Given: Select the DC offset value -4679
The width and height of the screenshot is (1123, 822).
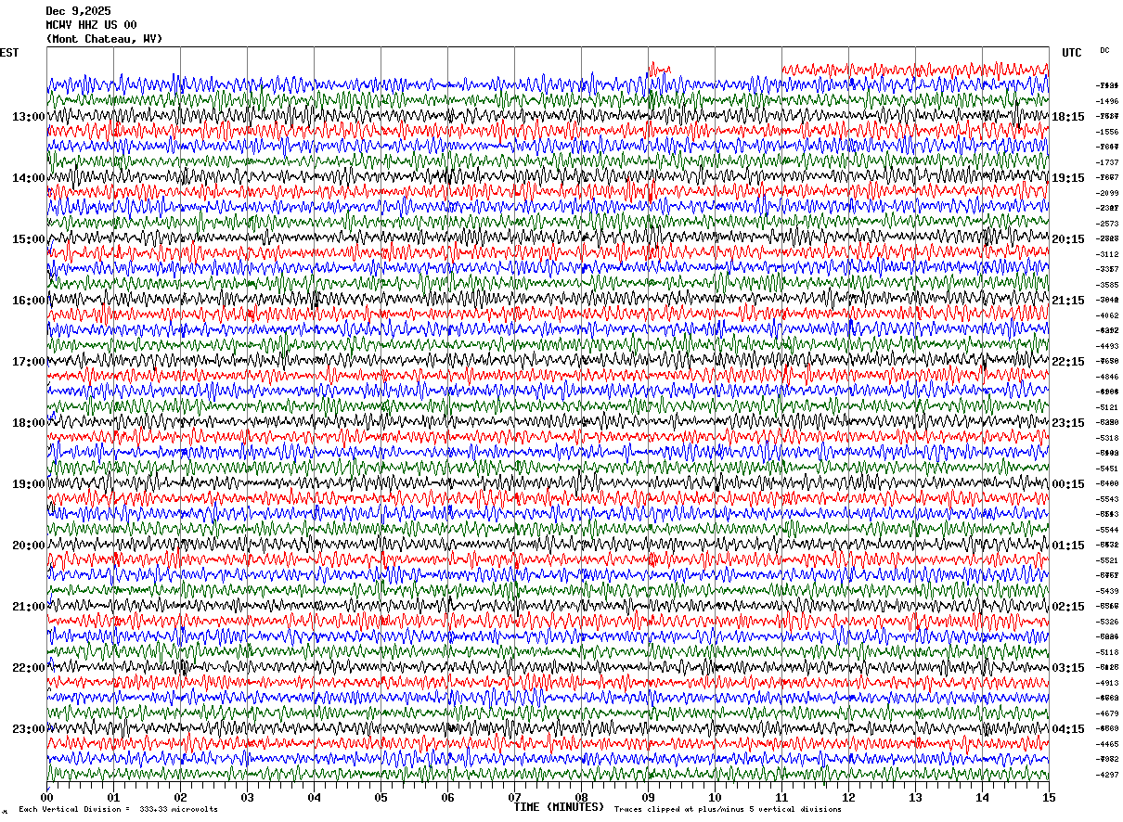Looking at the screenshot, I should 1108,713.
